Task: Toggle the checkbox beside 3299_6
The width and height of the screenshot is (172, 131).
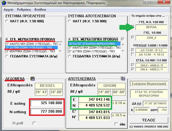Action: [x=133, y=37]
